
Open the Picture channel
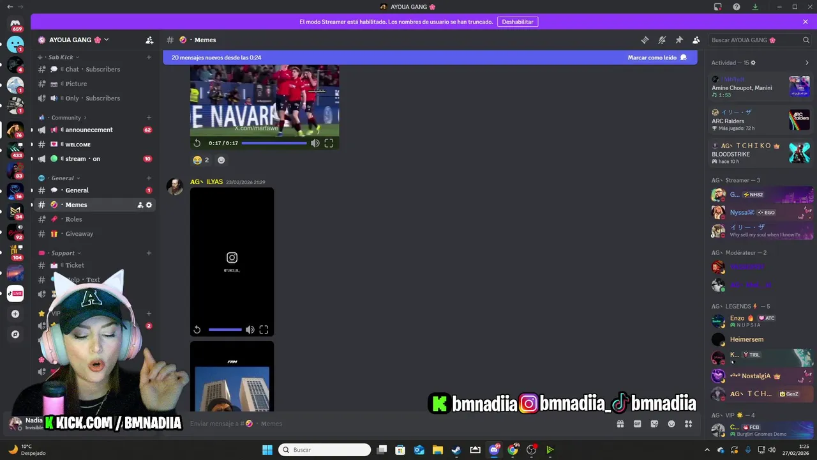94,84
